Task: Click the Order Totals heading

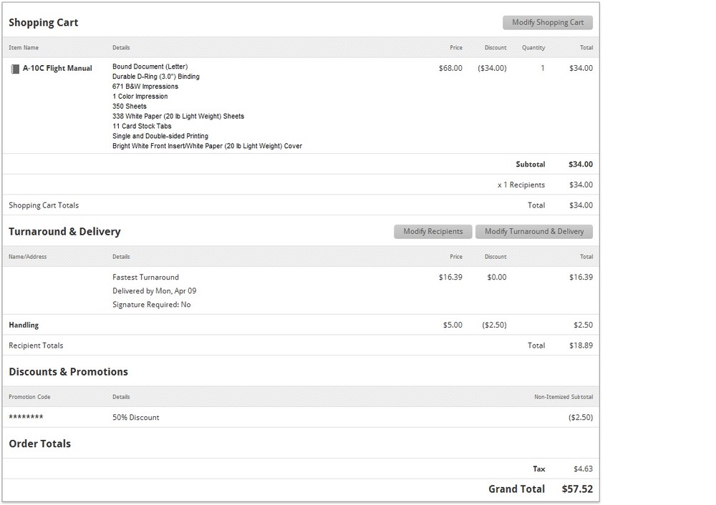Action: 39,444
